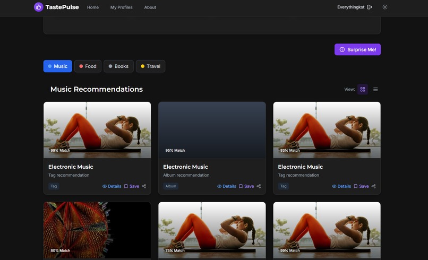
Task: Click the 'Album recommendation' subtitle text
Action: pyautogui.click(x=186, y=175)
